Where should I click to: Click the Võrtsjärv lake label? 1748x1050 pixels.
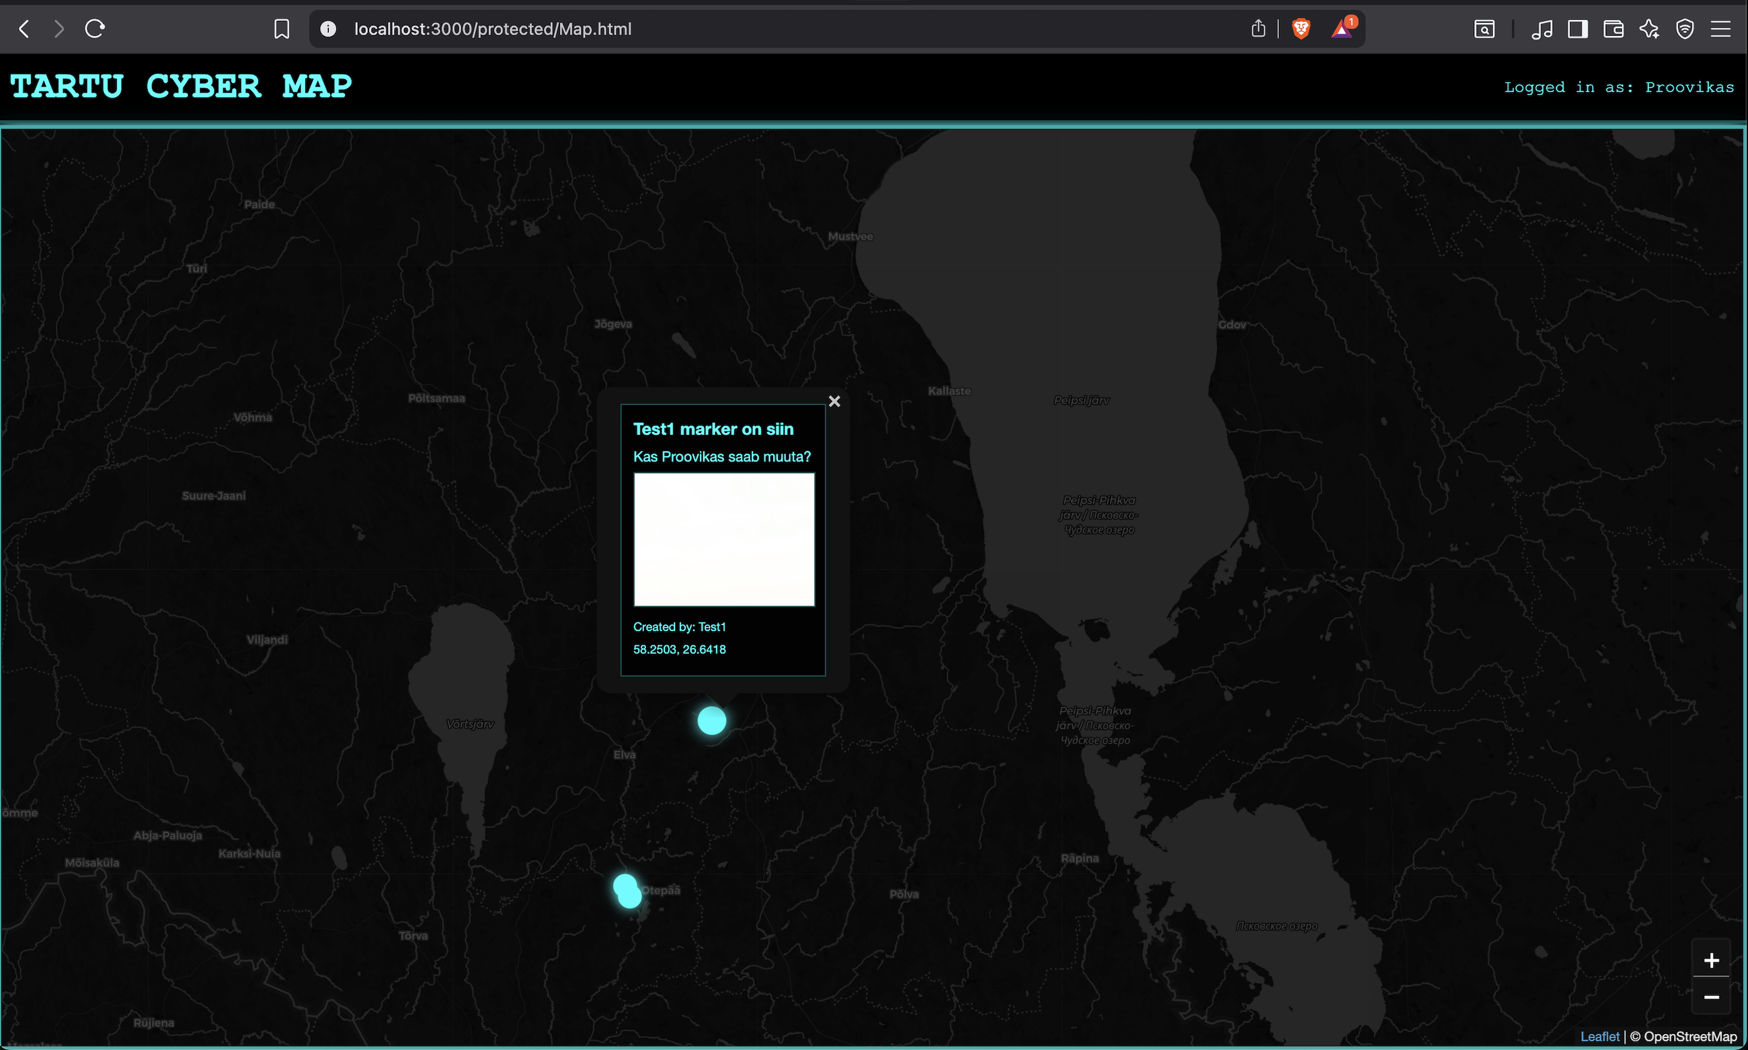[470, 724]
